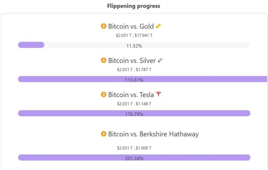Click the Bitcoin icon beside Tesla comparison
Viewport: 268px width, 170px height.
104,95
